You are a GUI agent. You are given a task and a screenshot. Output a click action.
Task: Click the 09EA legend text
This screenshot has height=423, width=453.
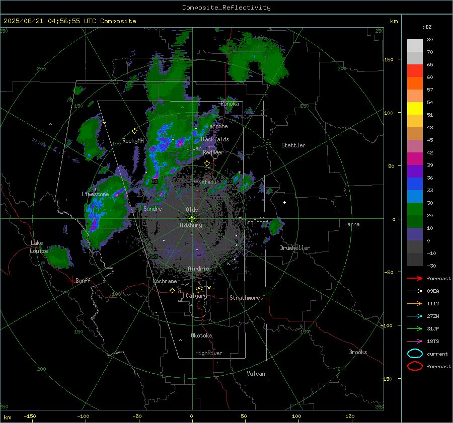[433, 291]
